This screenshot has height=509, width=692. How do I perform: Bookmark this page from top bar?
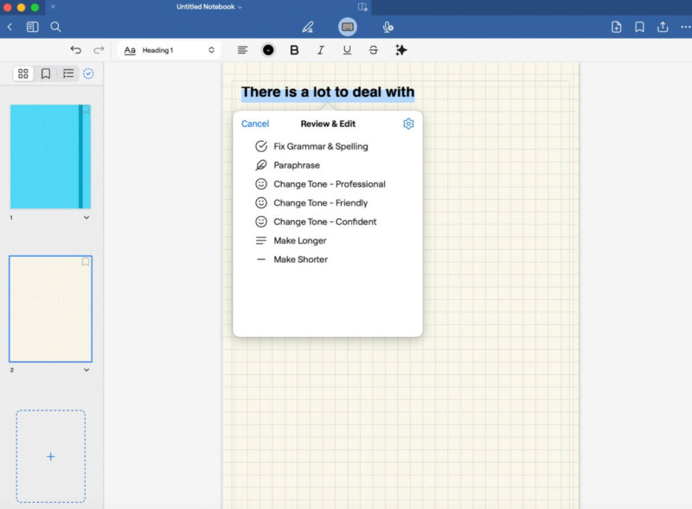tap(639, 27)
